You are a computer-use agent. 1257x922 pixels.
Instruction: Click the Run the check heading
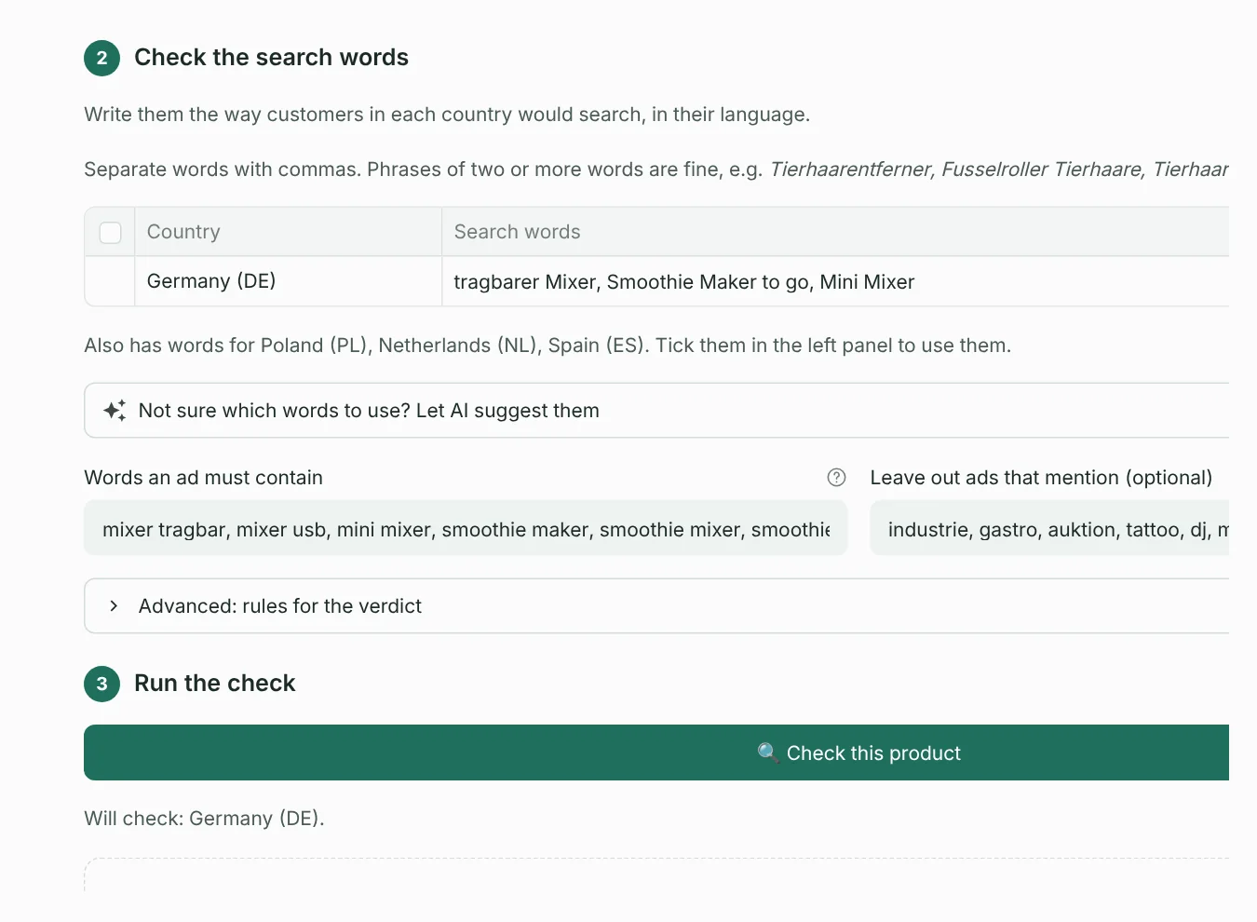click(214, 684)
